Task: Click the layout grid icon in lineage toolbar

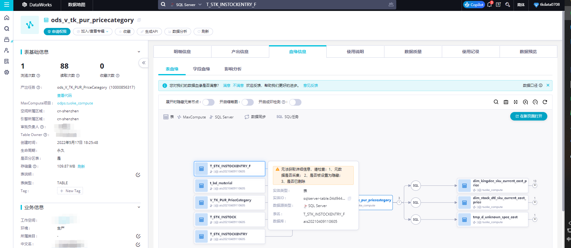Action: 506,102
